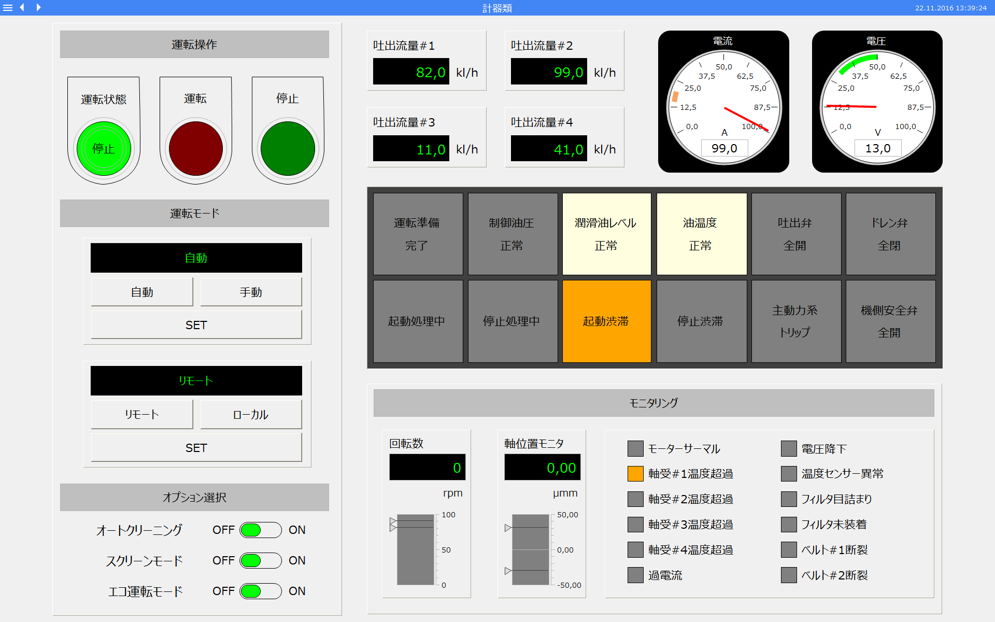Go to next screen with right arrow

38,8
